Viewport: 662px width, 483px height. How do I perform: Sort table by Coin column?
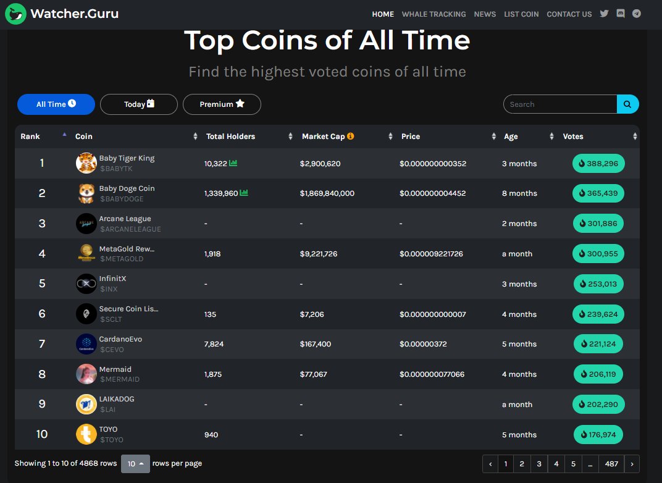136,136
